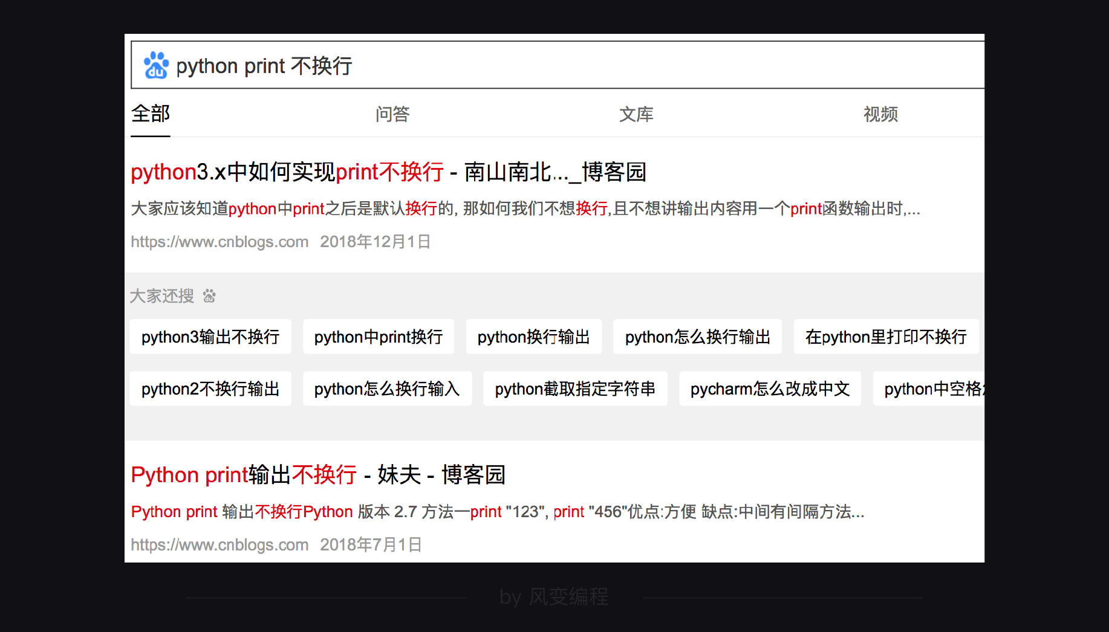Screen dimensions: 1109x632
Task: Click related search python怎么换行输入
Action: coord(387,389)
